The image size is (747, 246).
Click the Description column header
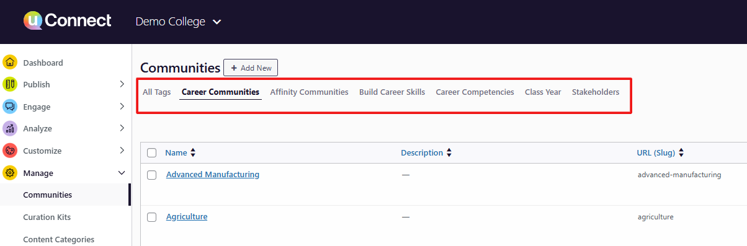422,152
